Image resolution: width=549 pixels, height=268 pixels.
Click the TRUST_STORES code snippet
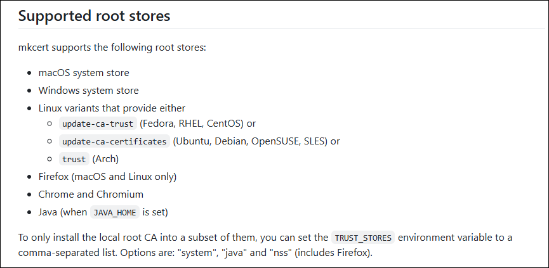tap(364, 238)
